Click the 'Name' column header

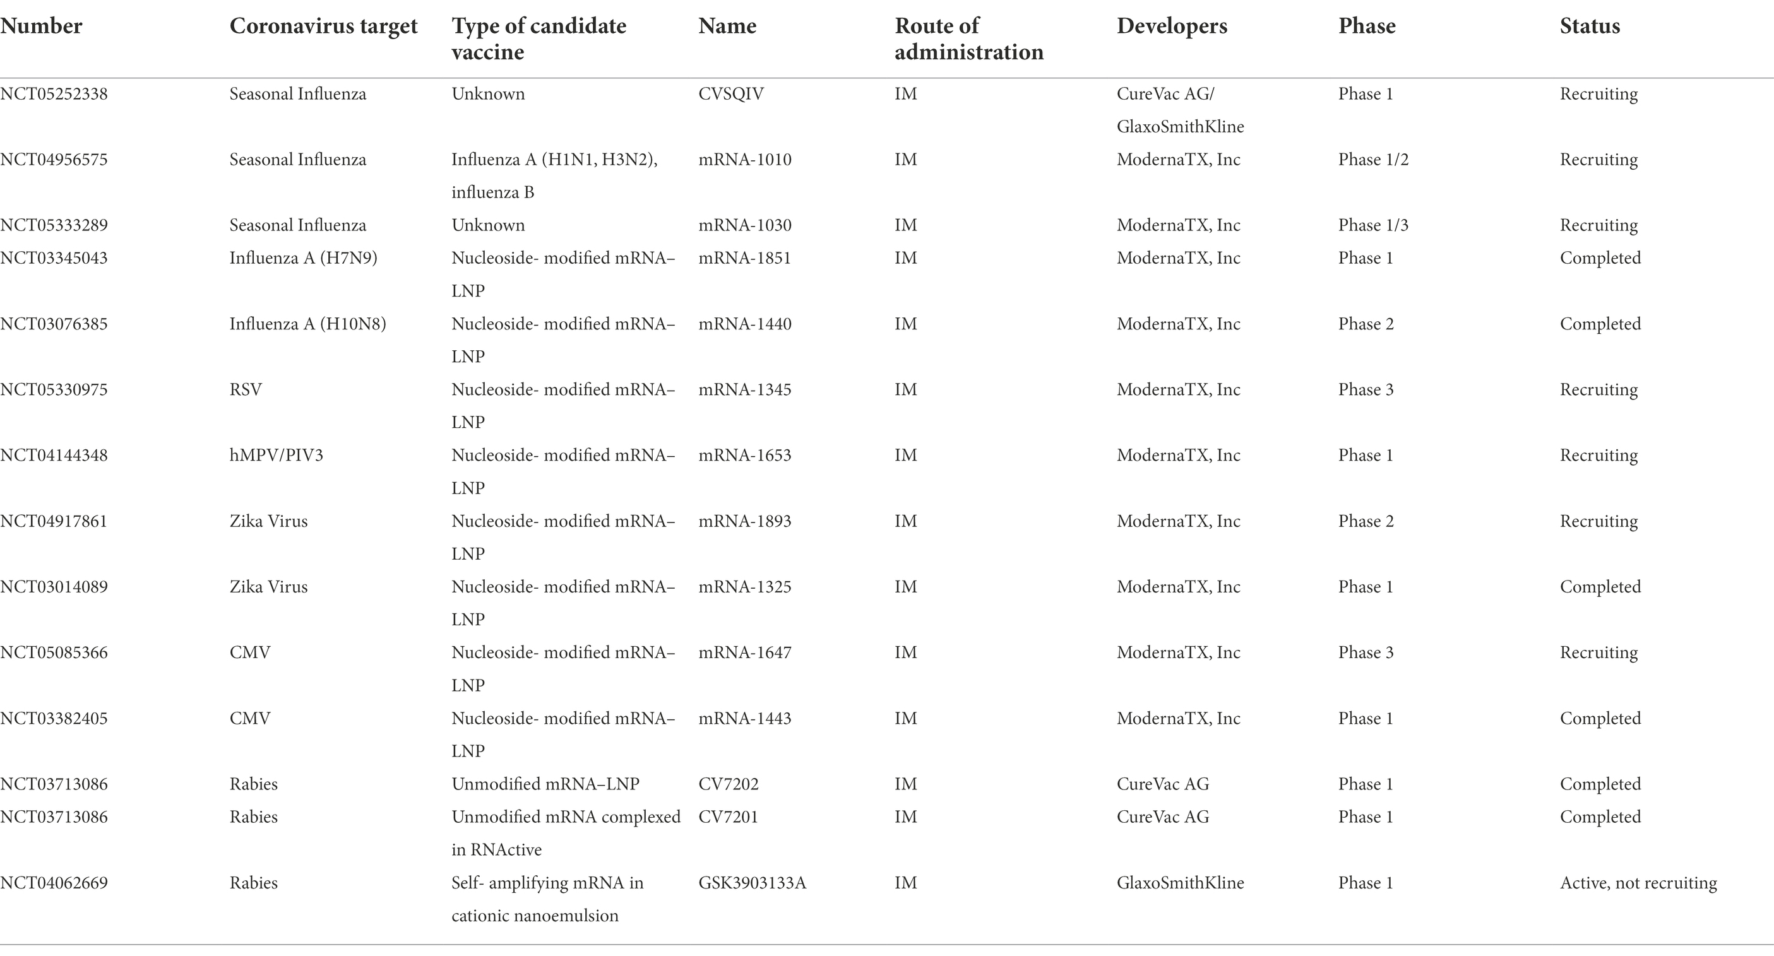(727, 26)
